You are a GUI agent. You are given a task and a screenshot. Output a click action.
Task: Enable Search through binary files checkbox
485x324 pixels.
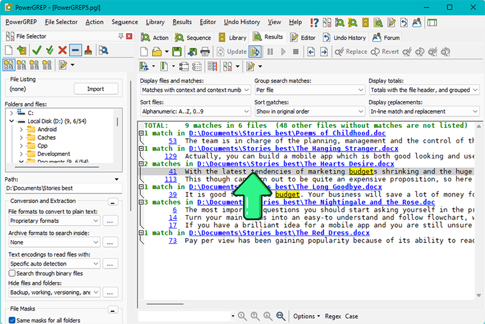click(x=12, y=273)
